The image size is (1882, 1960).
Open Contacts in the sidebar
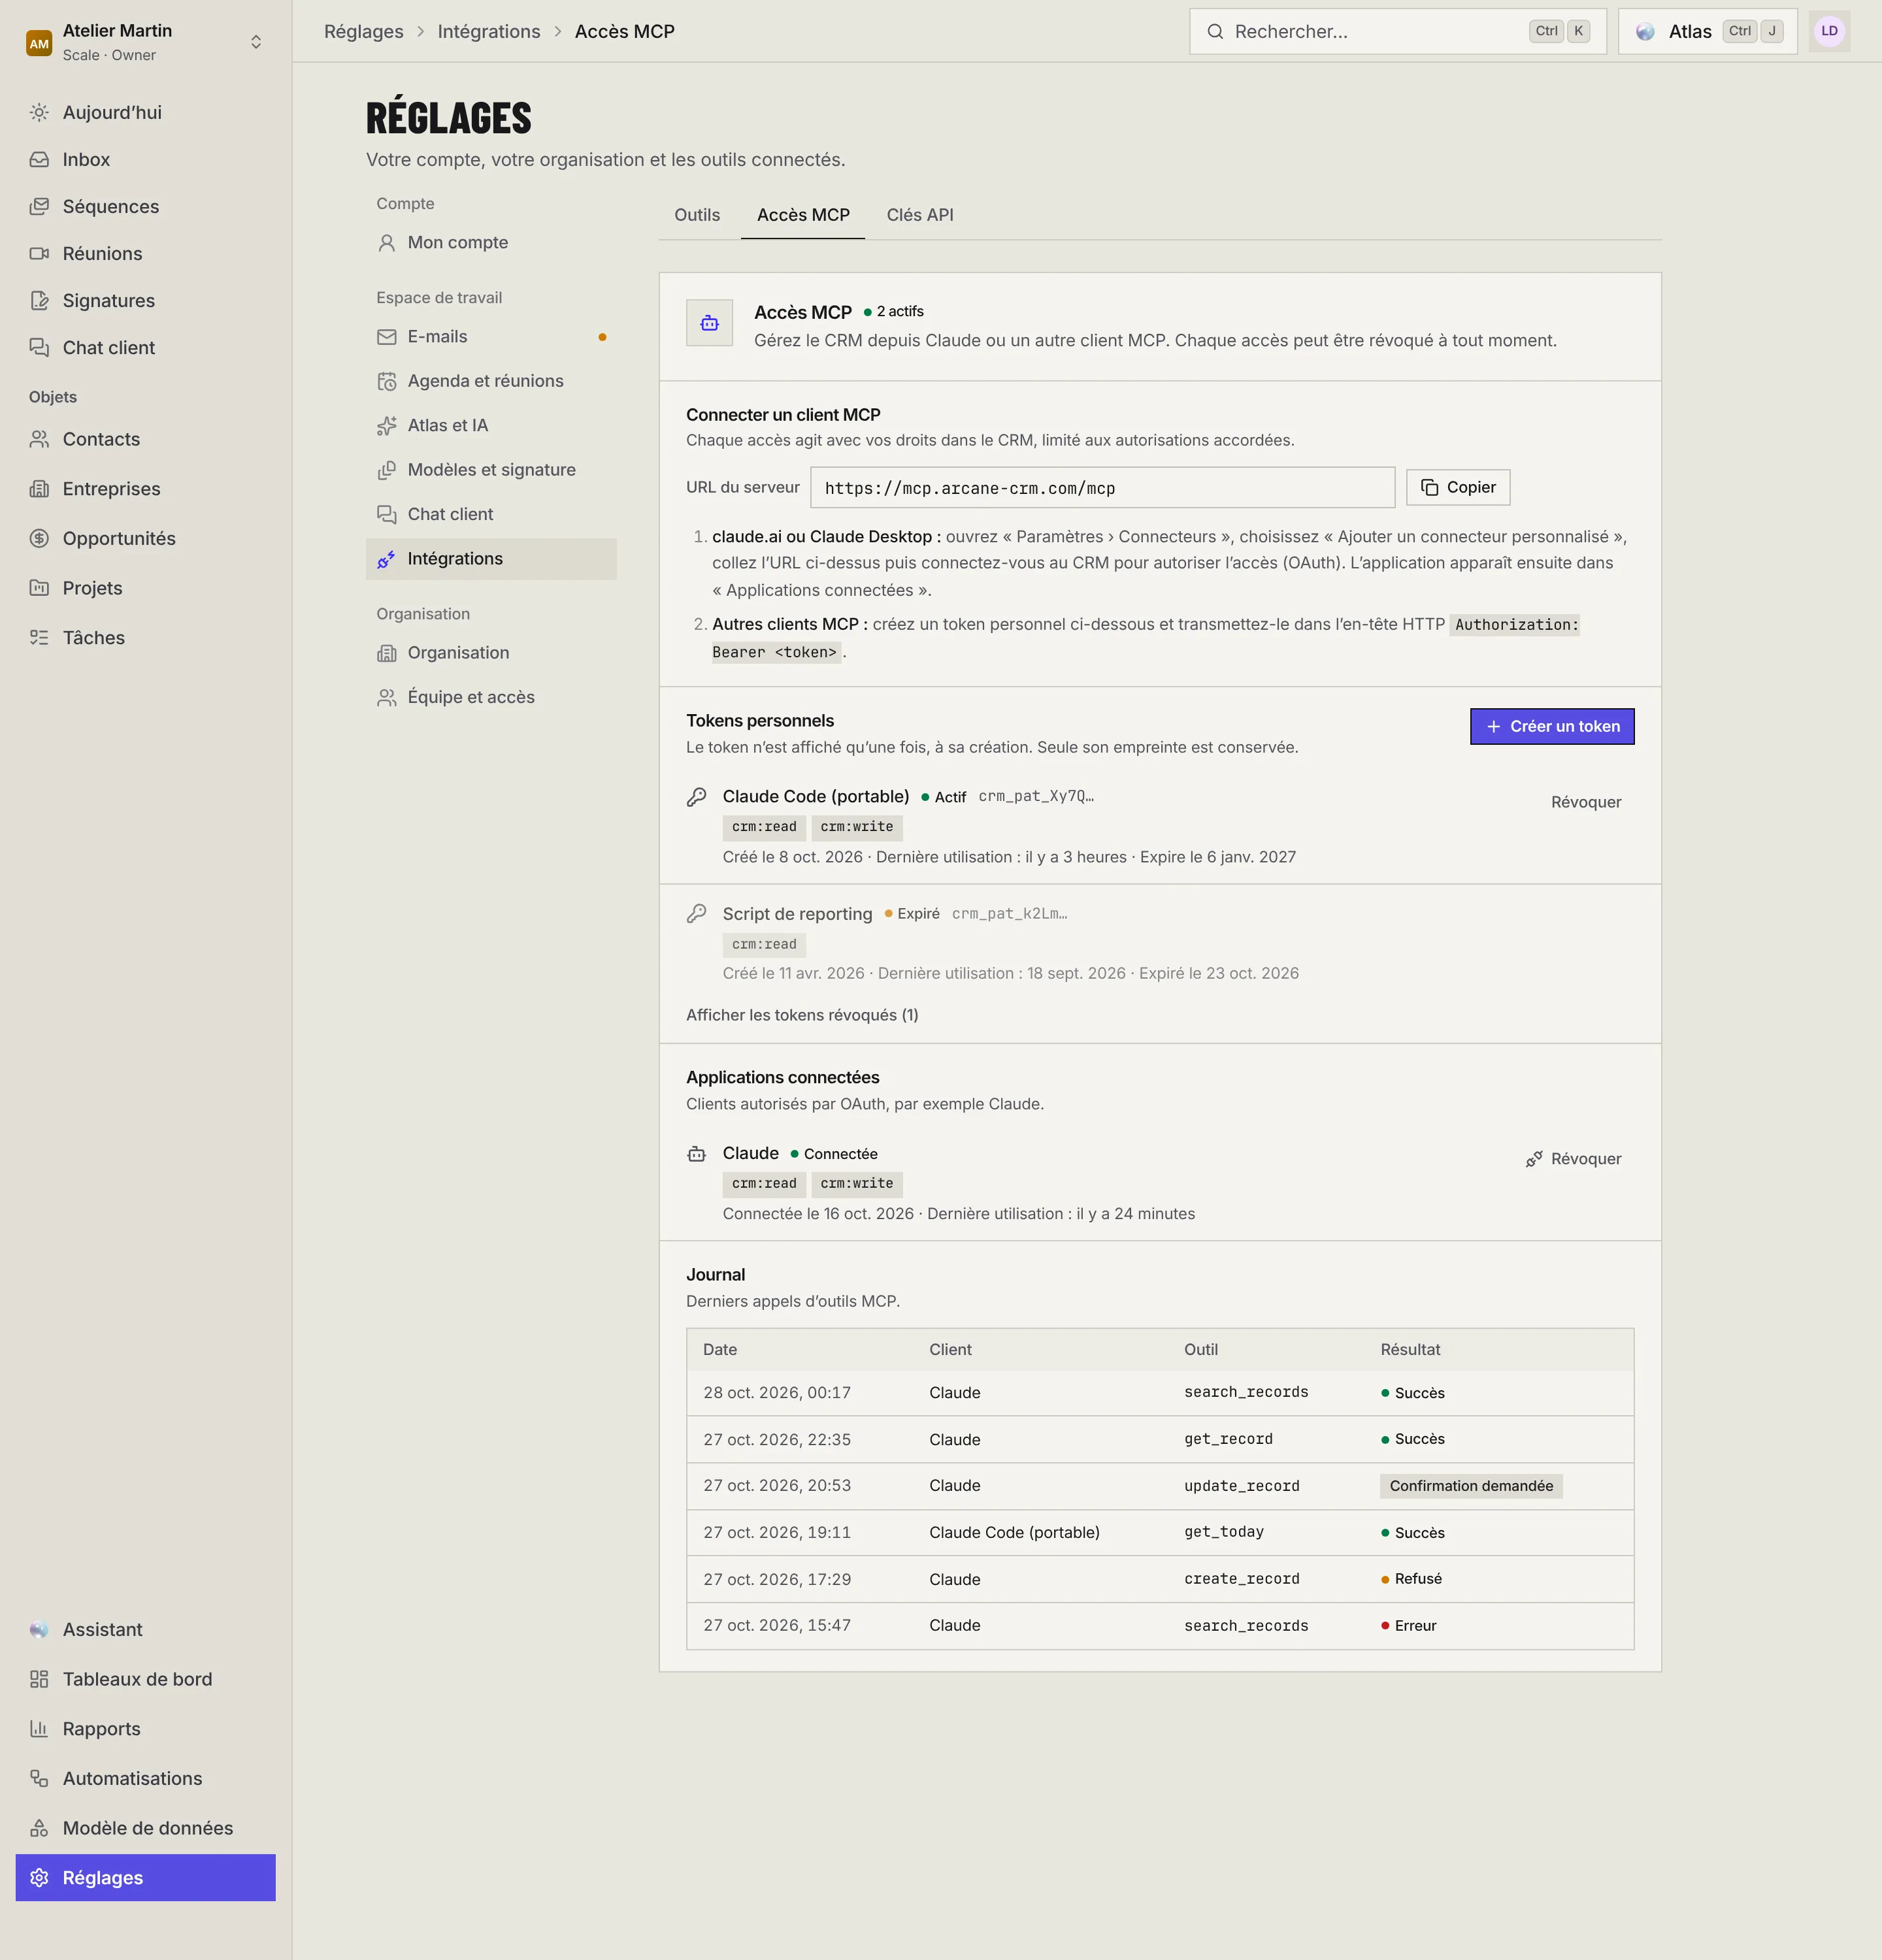145,439
